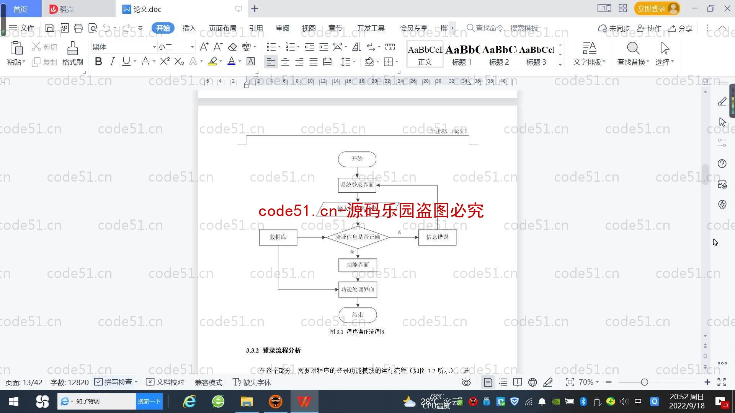Screen dimensions: 735x413
Task: Click the highlight color marker icon
Action: (212, 62)
